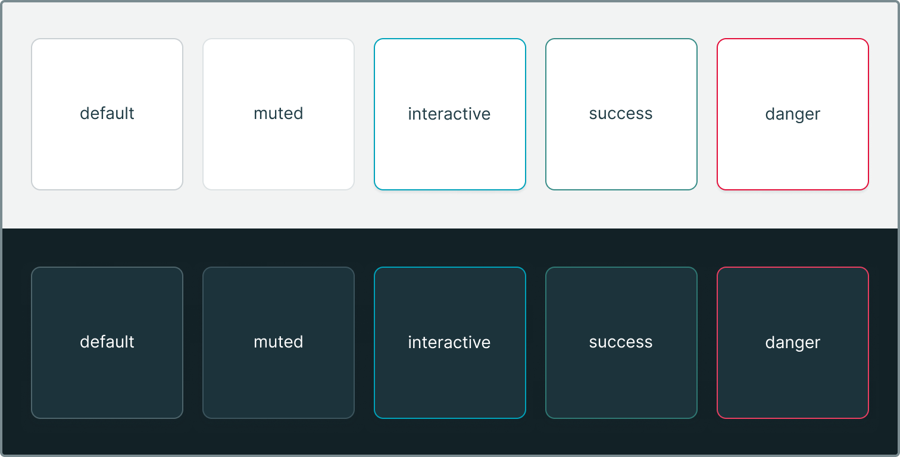Click the "danger" label on the white card

(x=793, y=114)
